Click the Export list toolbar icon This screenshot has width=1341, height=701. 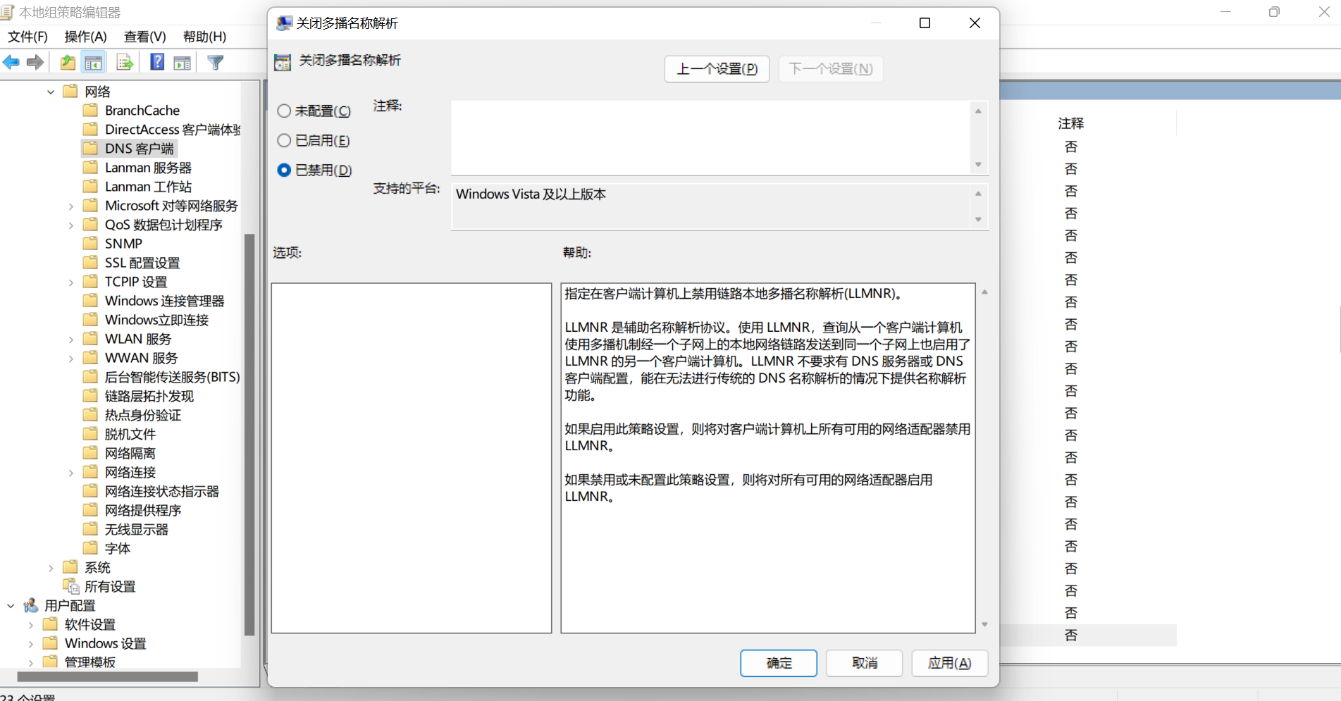pyautogui.click(x=125, y=63)
